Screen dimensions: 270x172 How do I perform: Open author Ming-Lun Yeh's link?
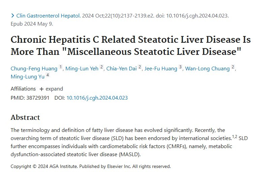tap(82, 69)
